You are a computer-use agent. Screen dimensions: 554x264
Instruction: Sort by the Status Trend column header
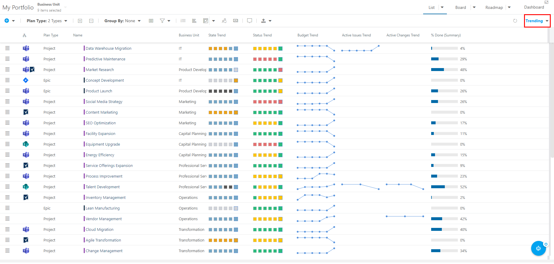(x=262, y=35)
